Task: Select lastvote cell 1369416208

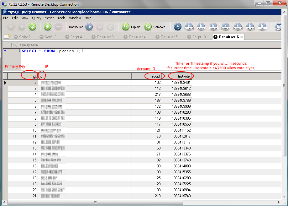Action: pyautogui.click(x=177, y=178)
